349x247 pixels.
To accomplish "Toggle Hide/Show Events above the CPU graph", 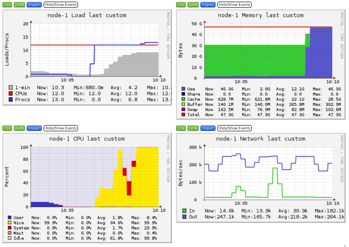I will pyautogui.click(x=61, y=128).
